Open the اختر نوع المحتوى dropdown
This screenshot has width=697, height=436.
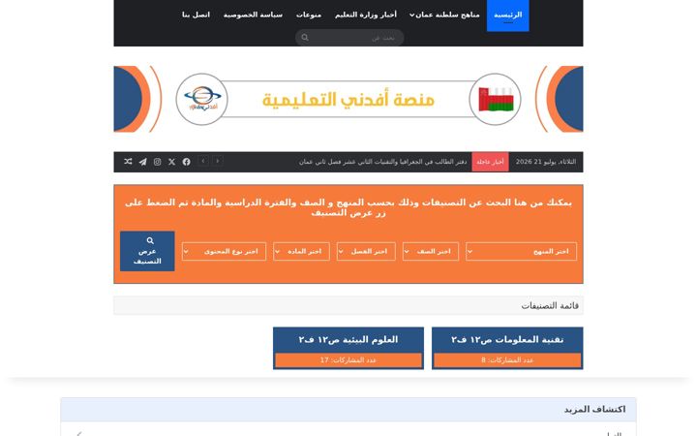[224, 251]
